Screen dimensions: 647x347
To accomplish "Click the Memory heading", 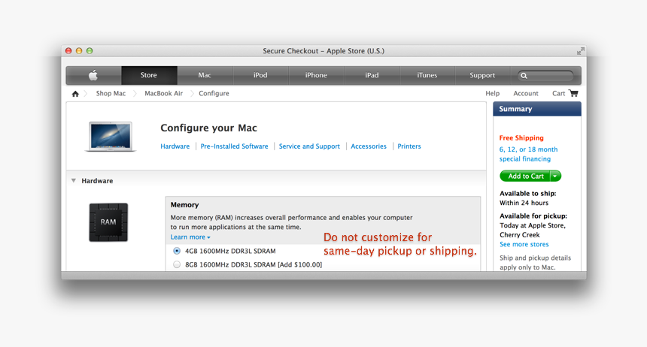I will click(184, 205).
